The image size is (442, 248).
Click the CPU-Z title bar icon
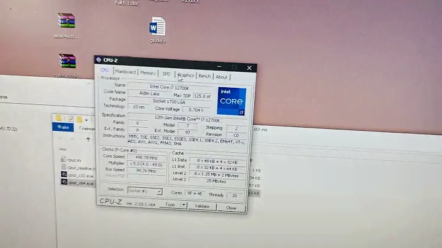[99, 60]
